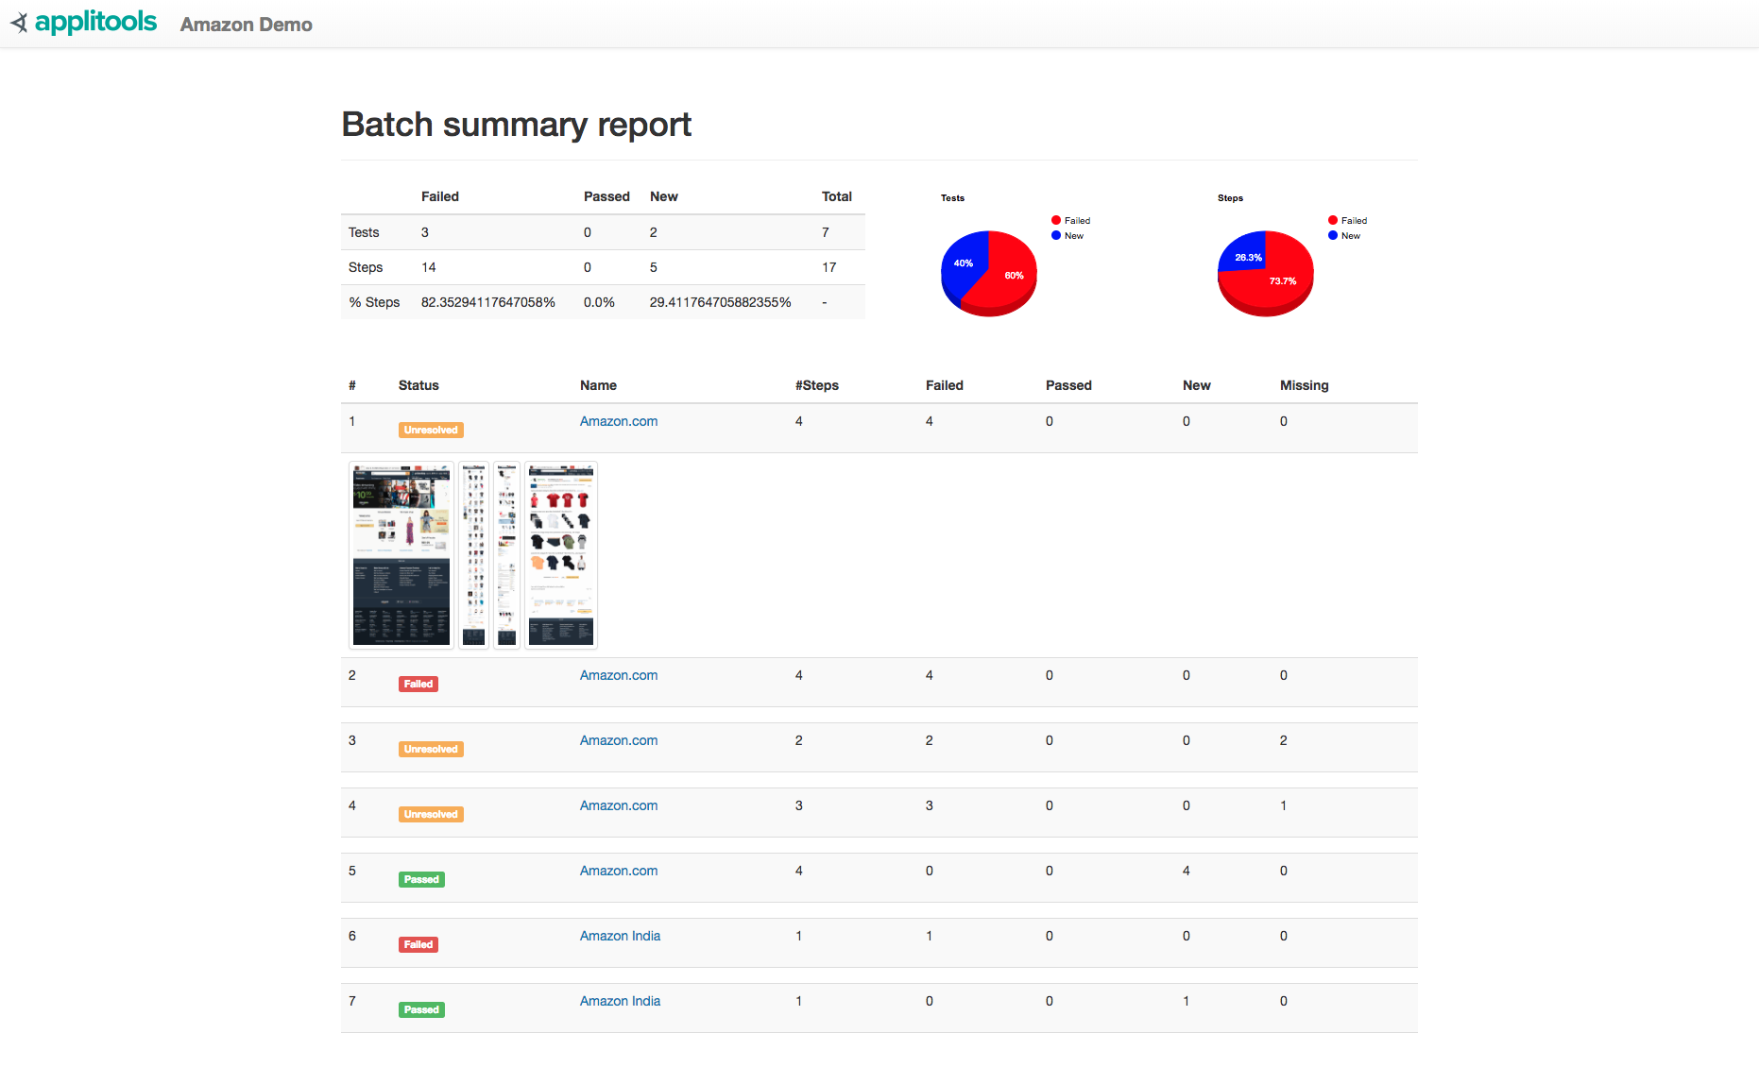Click New value 4 in row 5
The height and width of the screenshot is (1067, 1759).
[x=1187, y=871]
